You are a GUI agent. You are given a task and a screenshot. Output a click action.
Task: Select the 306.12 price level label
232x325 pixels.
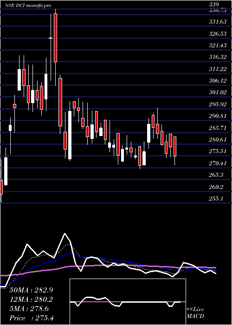point(218,81)
